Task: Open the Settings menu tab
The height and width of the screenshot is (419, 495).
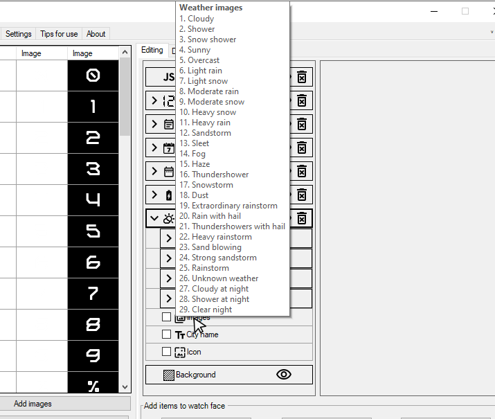Action: (x=19, y=34)
